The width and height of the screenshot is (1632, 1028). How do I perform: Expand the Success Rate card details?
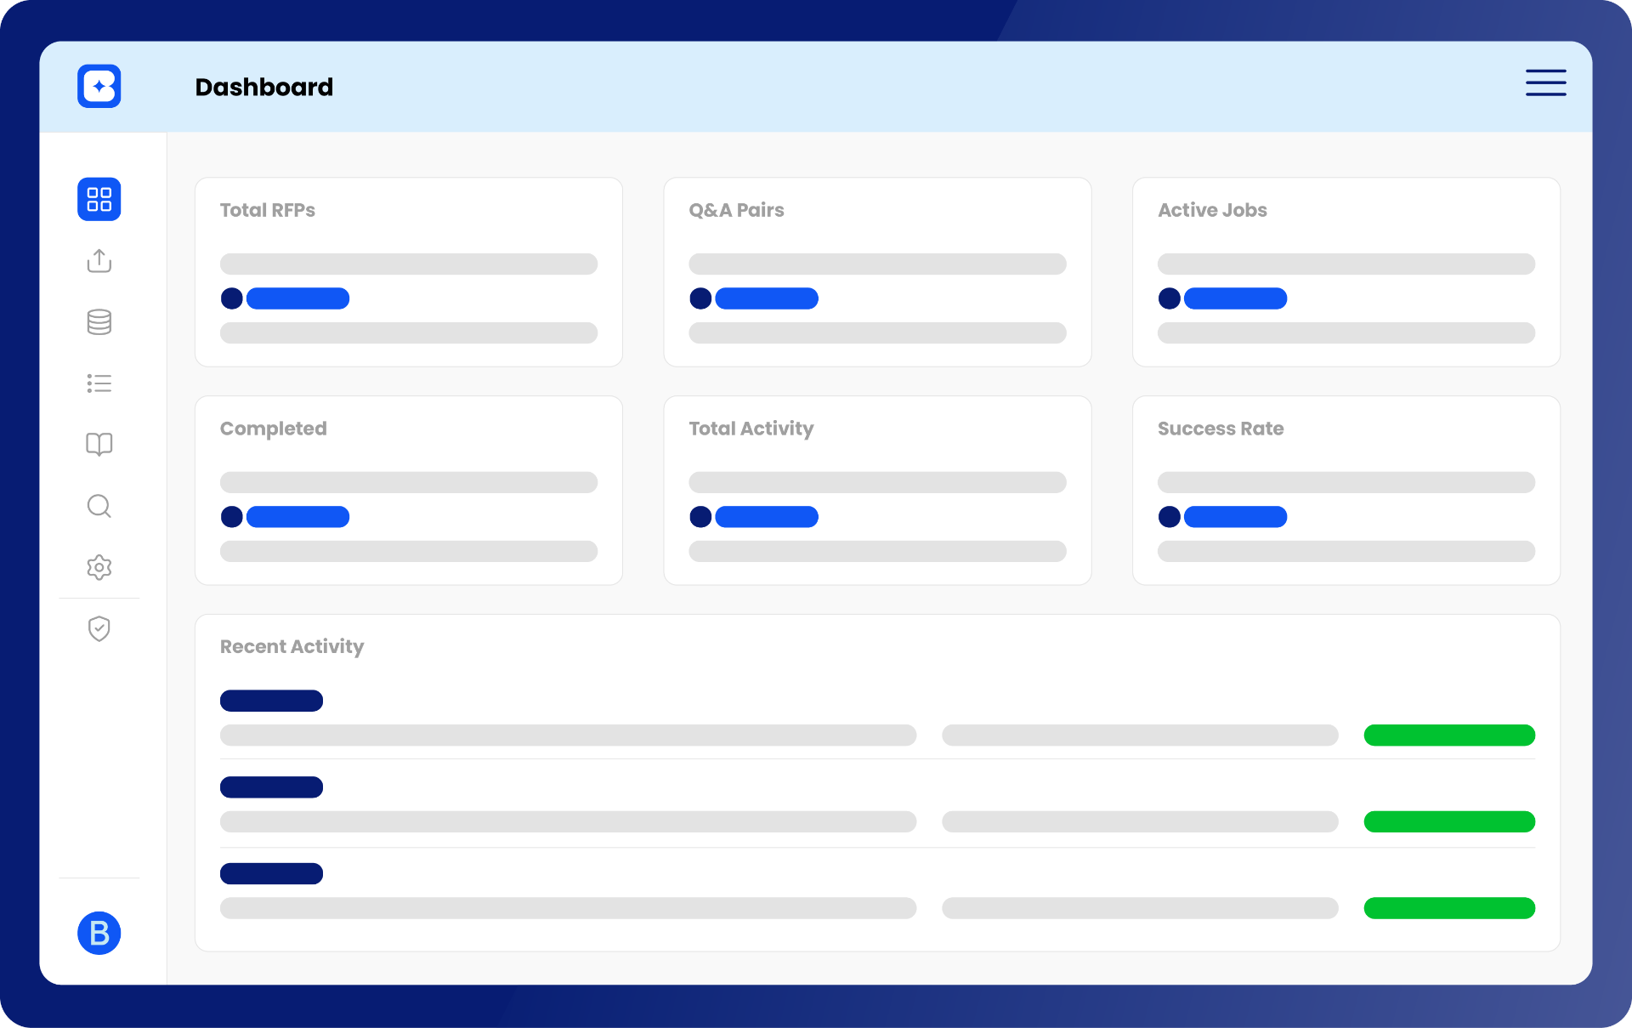pyautogui.click(x=1346, y=491)
